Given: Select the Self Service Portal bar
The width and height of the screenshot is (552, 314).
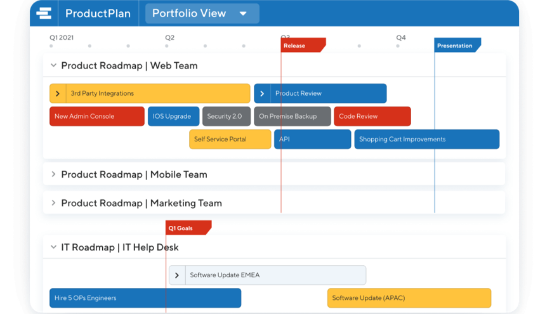Looking at the screenshot, I should [230, 140].
